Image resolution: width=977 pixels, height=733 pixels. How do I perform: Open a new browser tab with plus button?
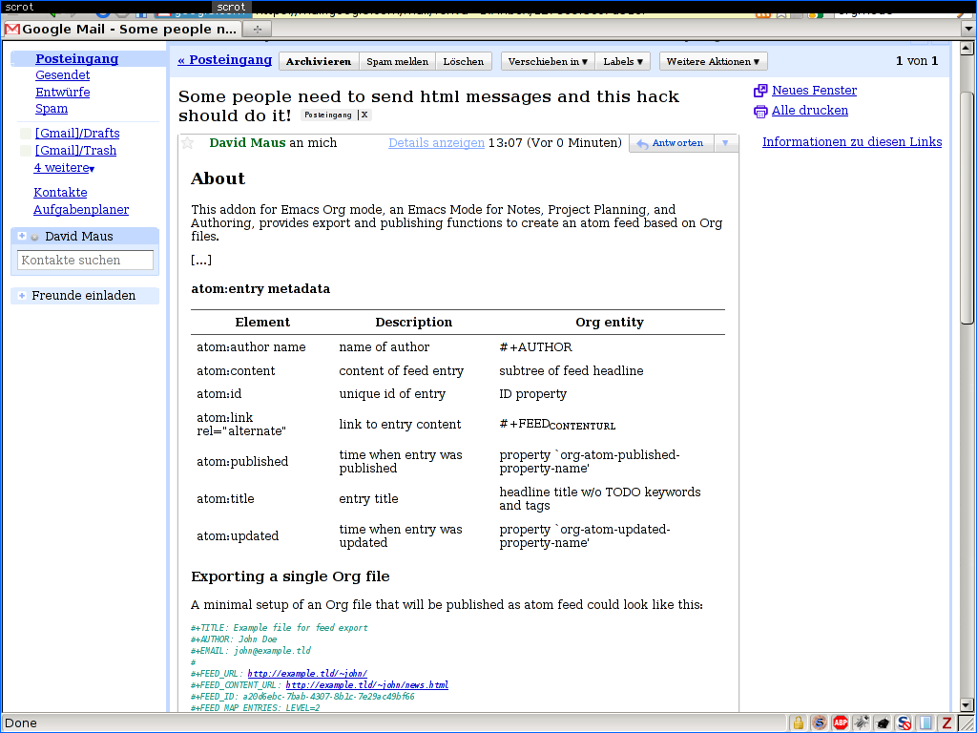pos(258,29)
